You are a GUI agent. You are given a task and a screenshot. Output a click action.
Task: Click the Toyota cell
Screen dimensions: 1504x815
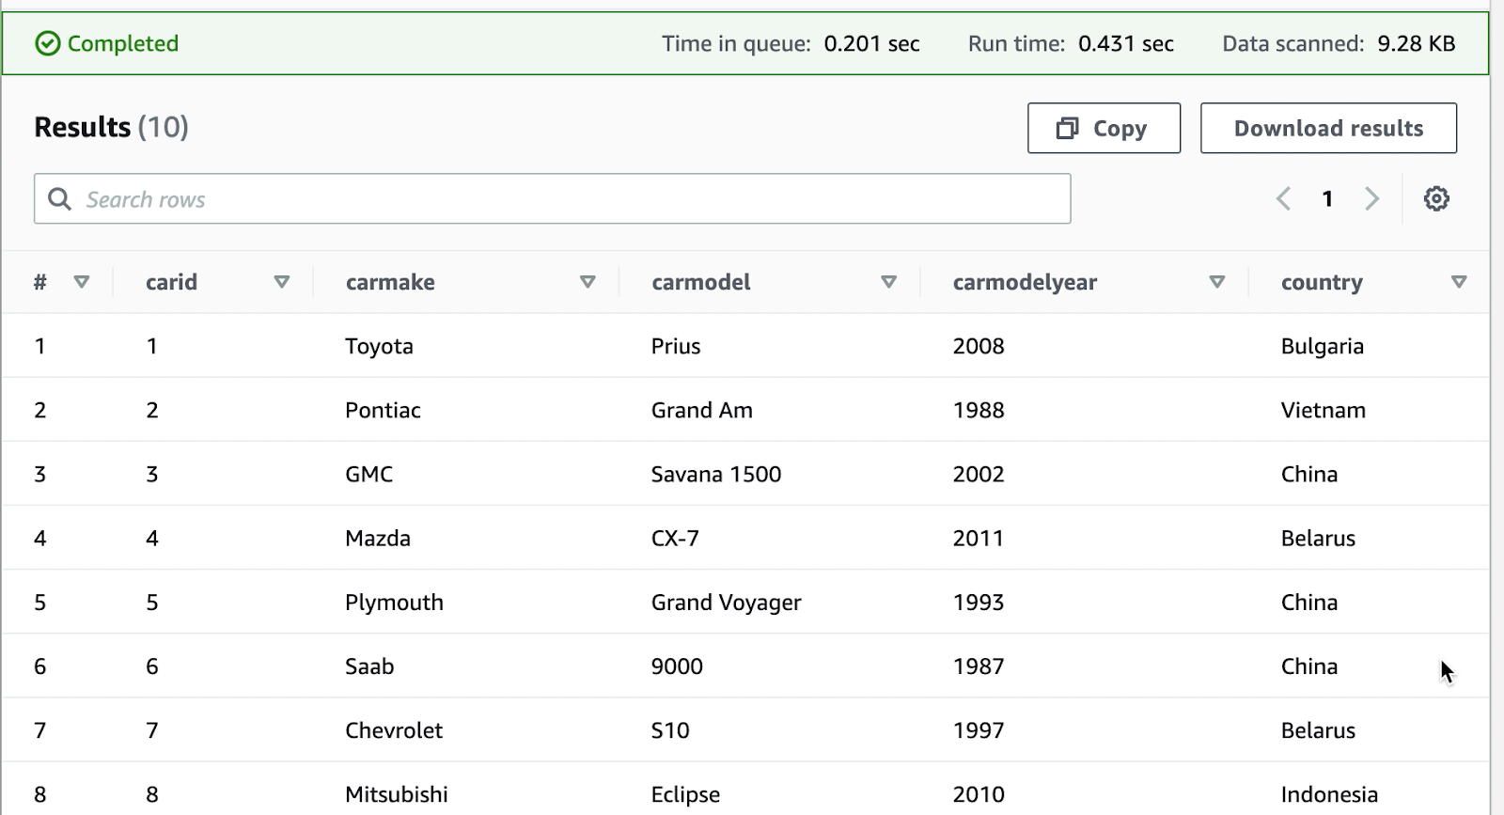(x=379, y=346)
